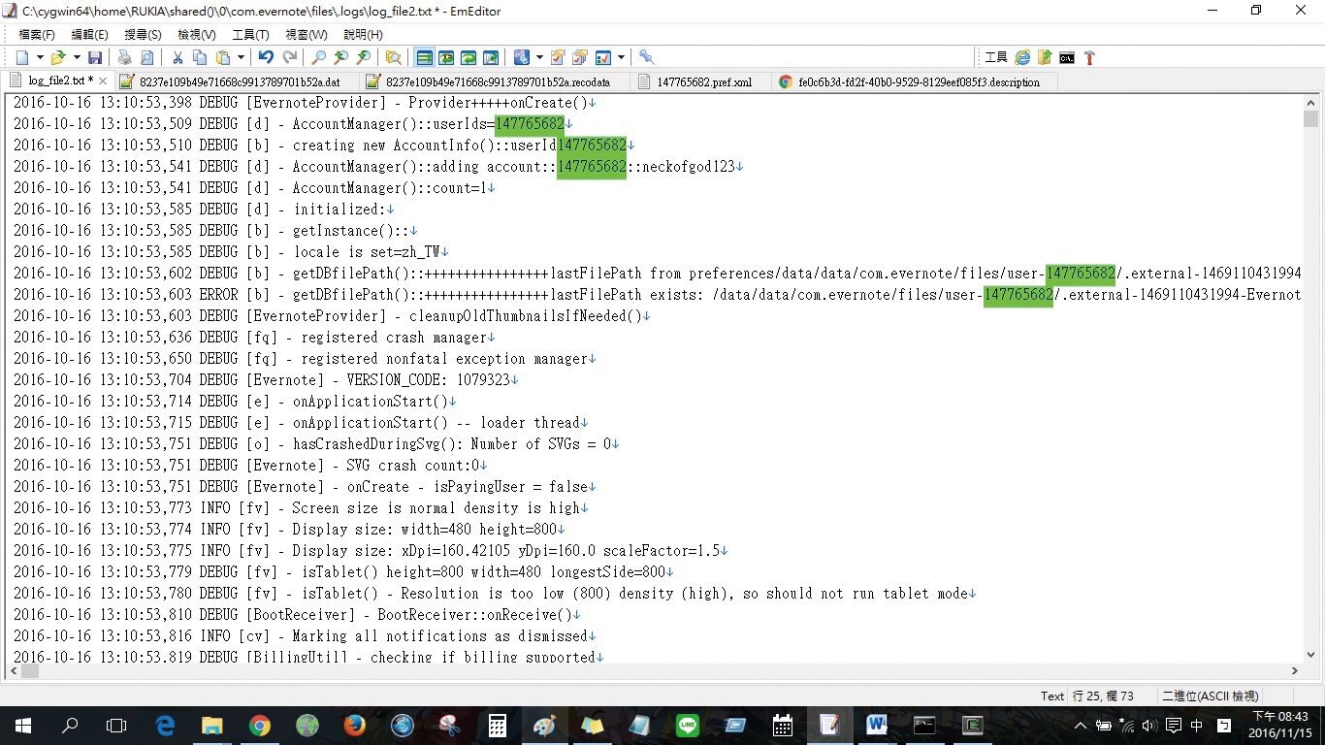Image resolution: width=1325 pixels, height=745 pixels.
Task: Click the Find Previous magnifier icon
Action: click(x=341, y=57)
